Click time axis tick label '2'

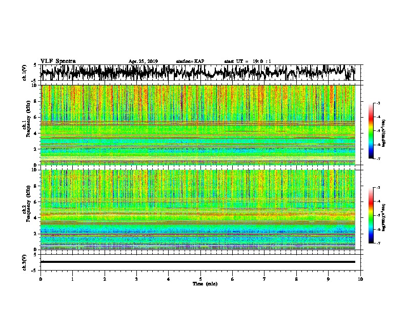click(105, 279)
